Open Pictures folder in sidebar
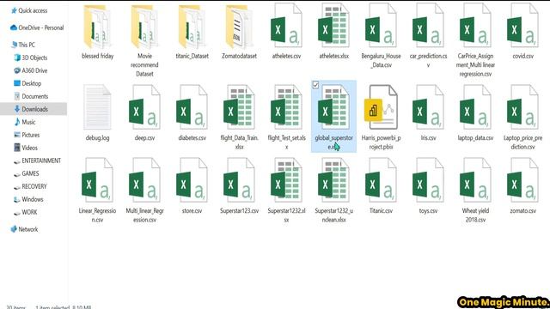This screenshot has width=550, height=309. [27, 135]
